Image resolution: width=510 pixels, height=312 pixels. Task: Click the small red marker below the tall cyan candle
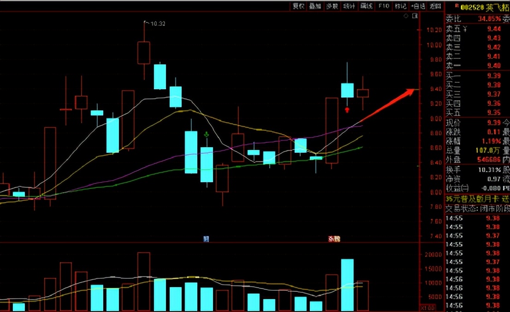pyautogui.click(x=347, y=110)
